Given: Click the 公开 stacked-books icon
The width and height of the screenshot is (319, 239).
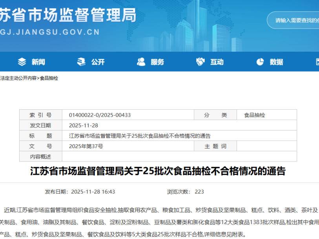Looking at the screenshot, I should [x=80, y=61].
